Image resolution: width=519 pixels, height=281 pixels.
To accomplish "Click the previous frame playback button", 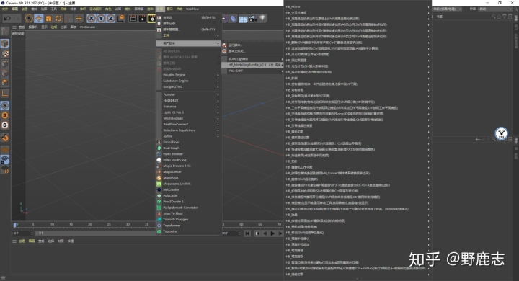I will point(265,233).
